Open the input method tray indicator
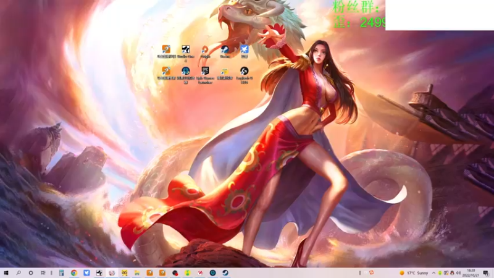This screenshot has width=494, height=278. pyautogui.click(x=446, y=273)
